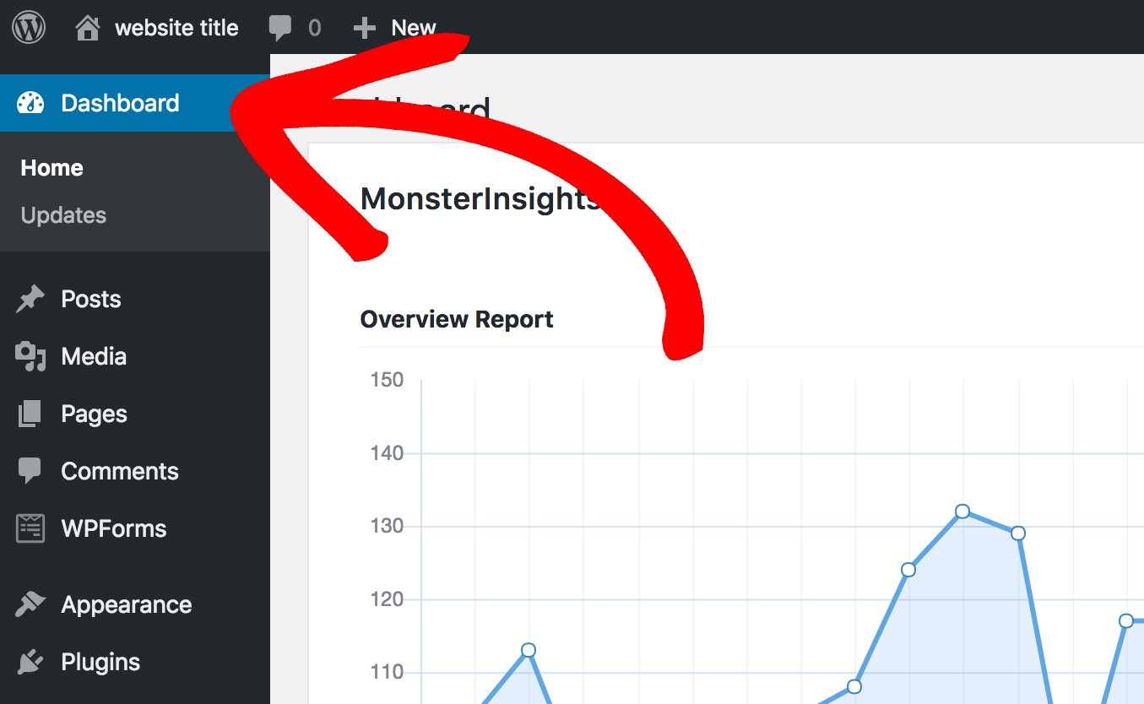The height and width of the screenshot is (704, 1144).
Task: Click the website title link in admin bar
Action: point(176,26)
